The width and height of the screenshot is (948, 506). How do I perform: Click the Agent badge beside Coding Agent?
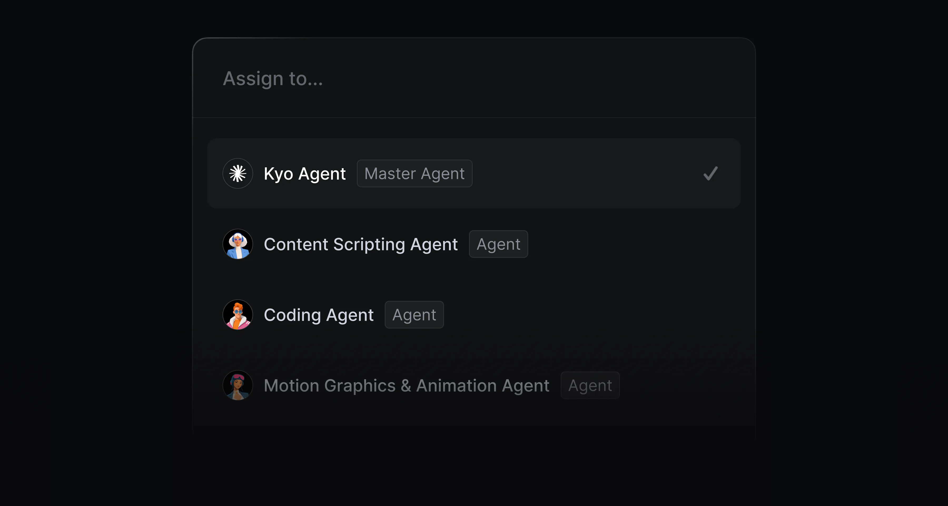click(414, 315)
